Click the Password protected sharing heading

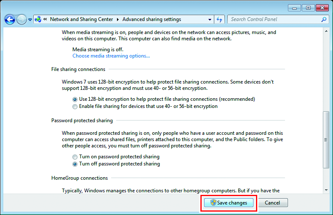(x=82, y=121)
